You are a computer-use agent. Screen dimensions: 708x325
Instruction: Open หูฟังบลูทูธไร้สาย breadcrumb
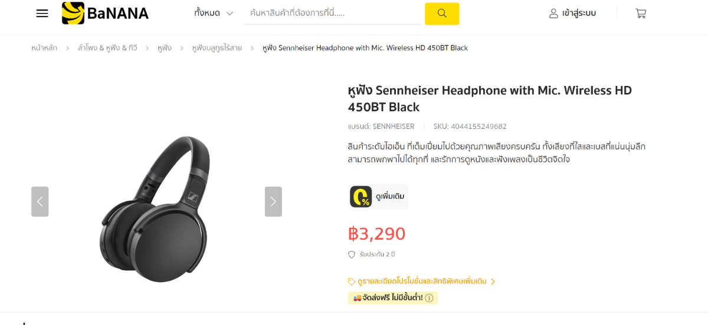point(217,48)
